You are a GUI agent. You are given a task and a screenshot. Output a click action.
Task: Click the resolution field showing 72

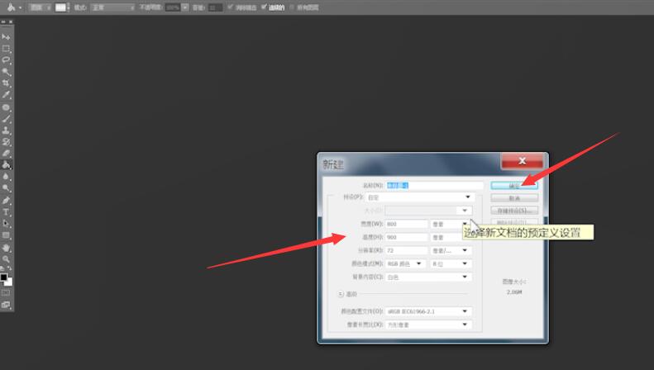tap(407, 250)
